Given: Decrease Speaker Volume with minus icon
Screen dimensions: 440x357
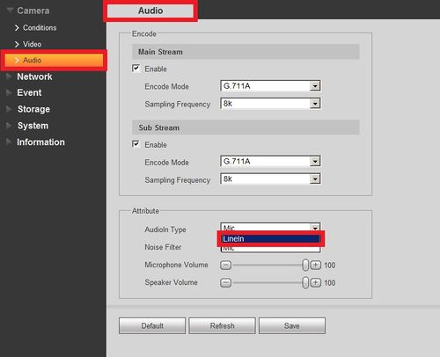Looking at the screenshot, I should tap(225, 283).
